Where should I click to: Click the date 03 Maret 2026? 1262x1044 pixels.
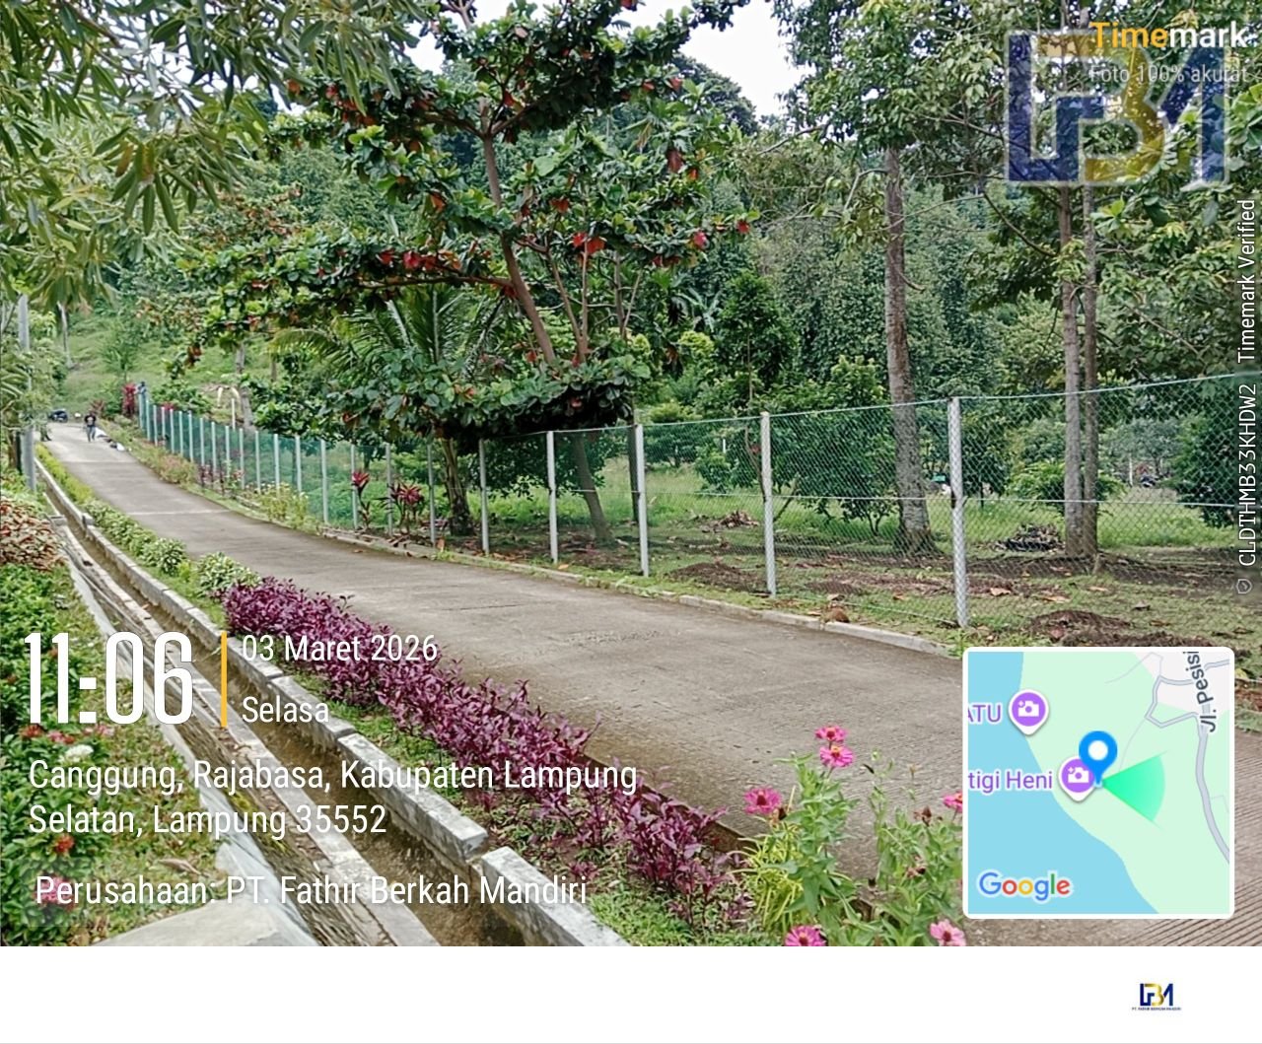pyautogui.click(x=339, y=649)
